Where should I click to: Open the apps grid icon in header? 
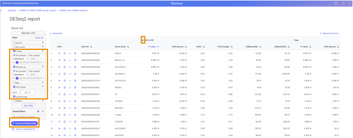pyautogui.click(x=336, y=3)
